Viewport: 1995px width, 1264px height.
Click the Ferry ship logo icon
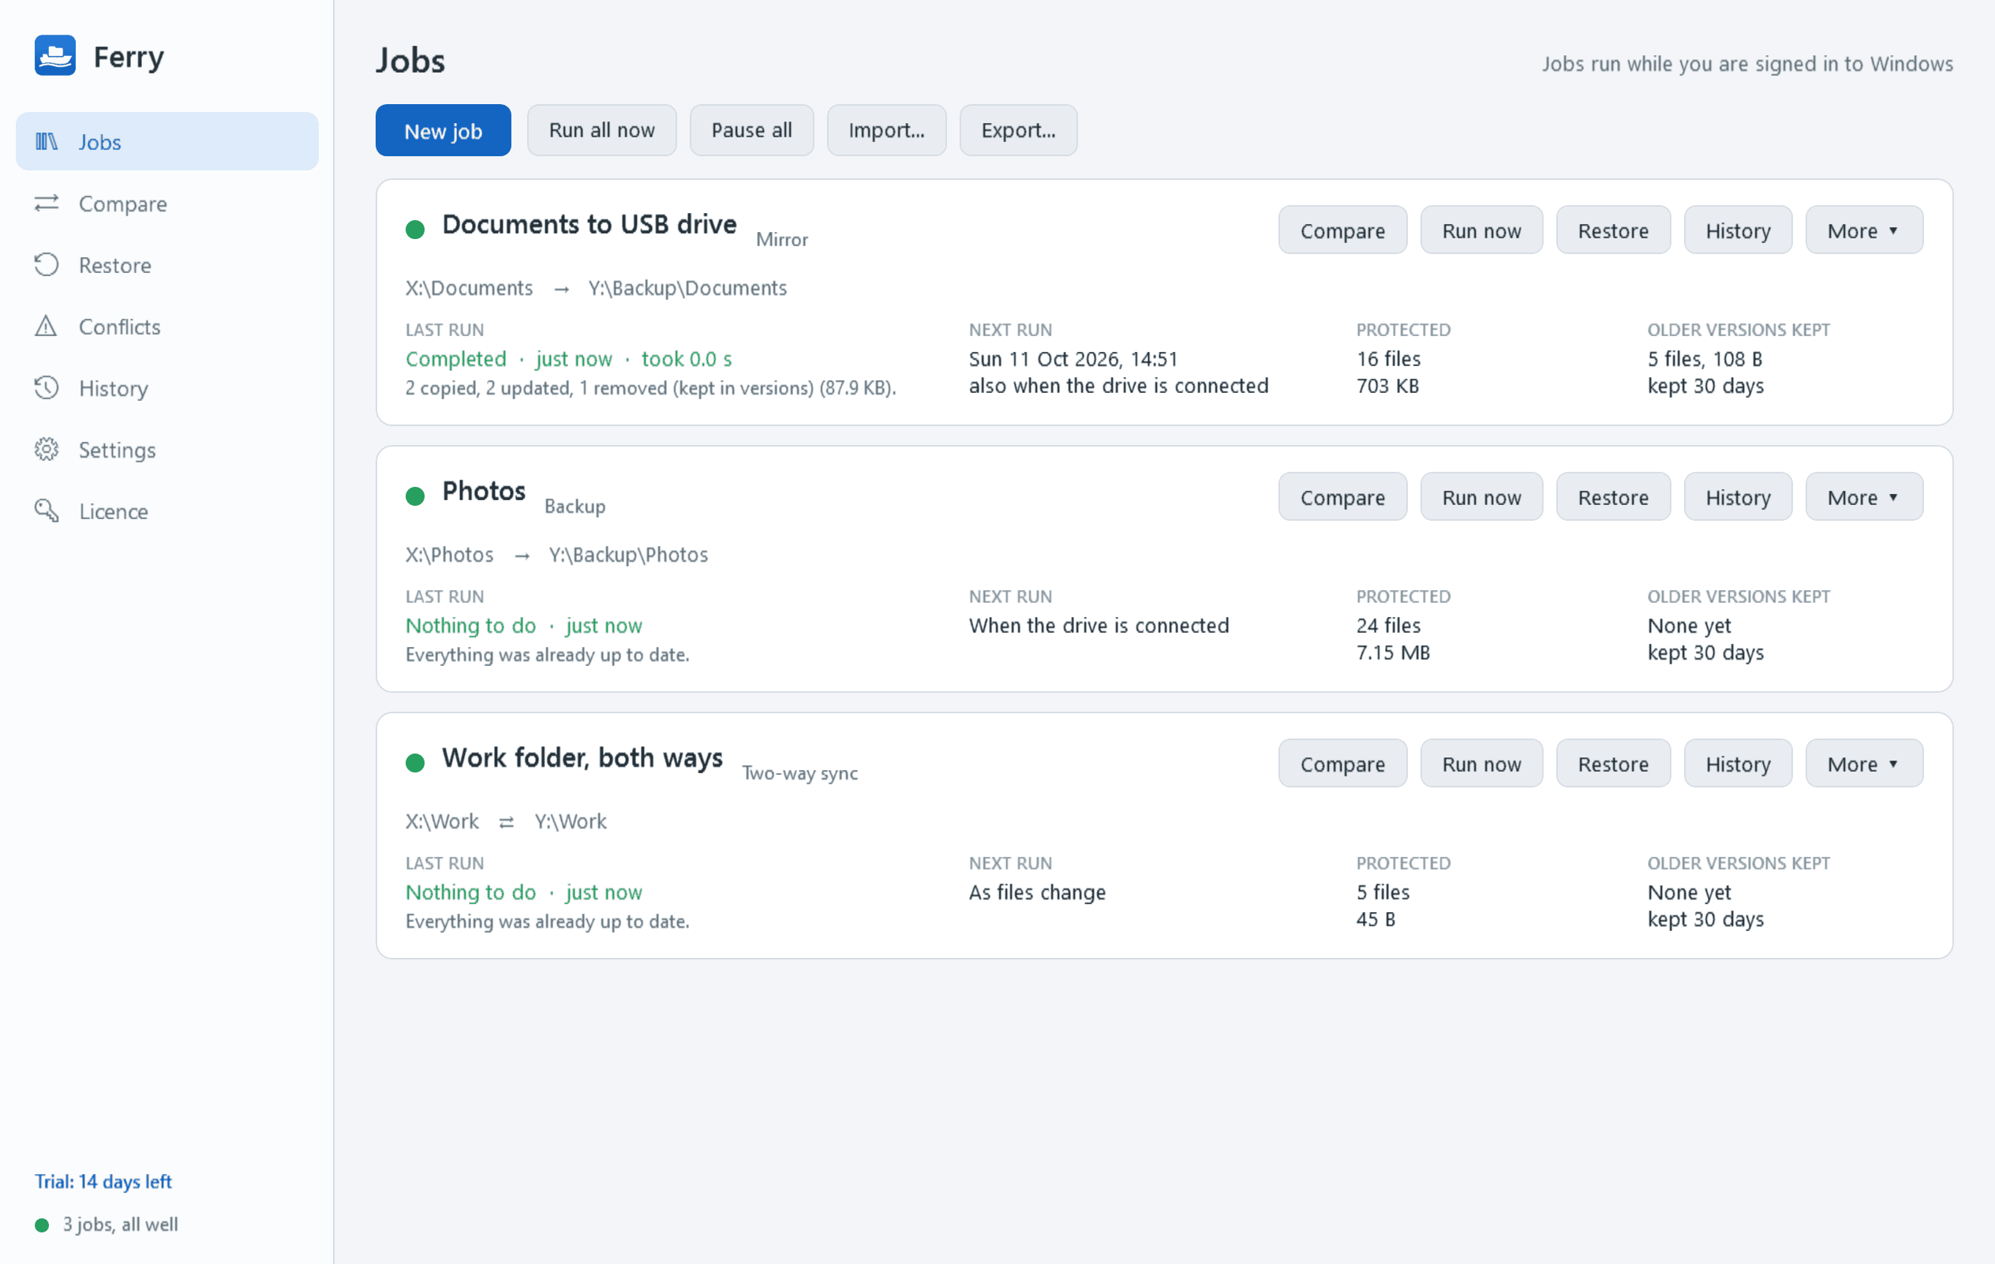[54, 55]
